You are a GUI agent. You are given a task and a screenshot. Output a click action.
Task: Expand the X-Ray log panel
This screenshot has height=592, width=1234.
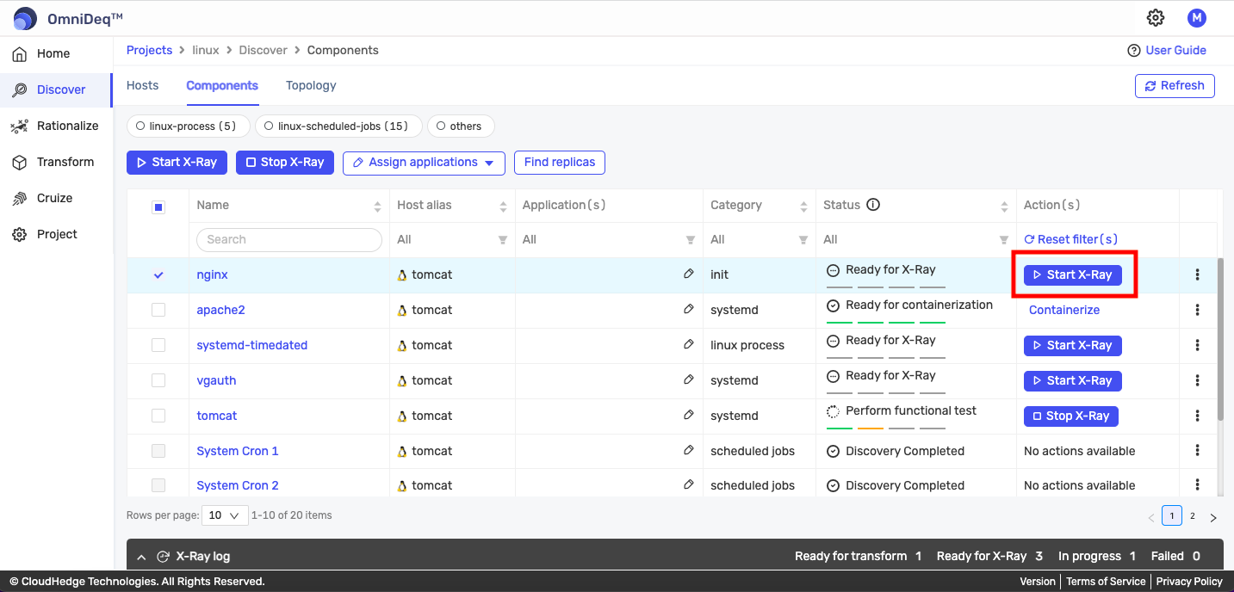[142, 557]
